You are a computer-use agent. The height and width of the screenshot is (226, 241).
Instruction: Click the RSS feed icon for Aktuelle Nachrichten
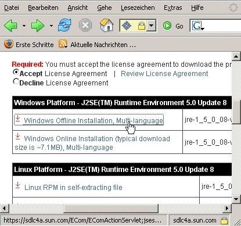pos(63,44)
